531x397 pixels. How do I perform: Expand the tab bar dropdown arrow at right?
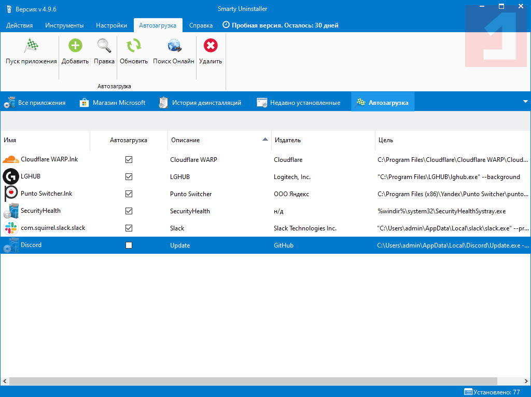point(525,102)
